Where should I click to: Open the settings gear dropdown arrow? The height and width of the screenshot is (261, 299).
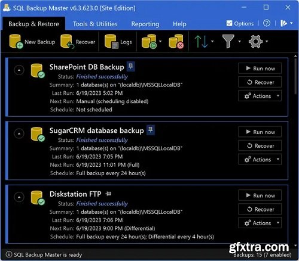(x=267, y=42)
